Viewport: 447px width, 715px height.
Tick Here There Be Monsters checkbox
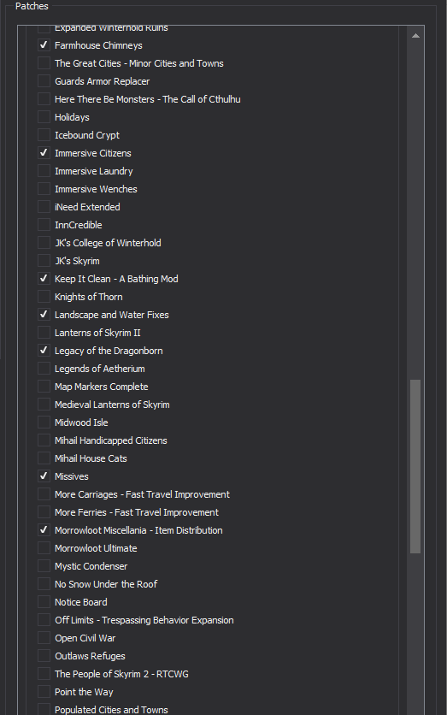(x=44, y=99)
